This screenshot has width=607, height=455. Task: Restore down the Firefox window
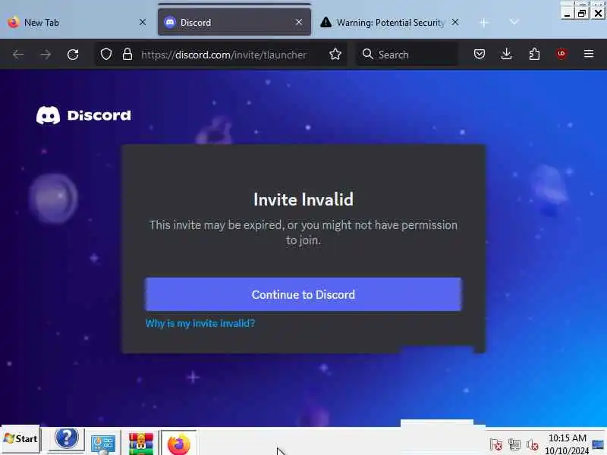[582, 14]
